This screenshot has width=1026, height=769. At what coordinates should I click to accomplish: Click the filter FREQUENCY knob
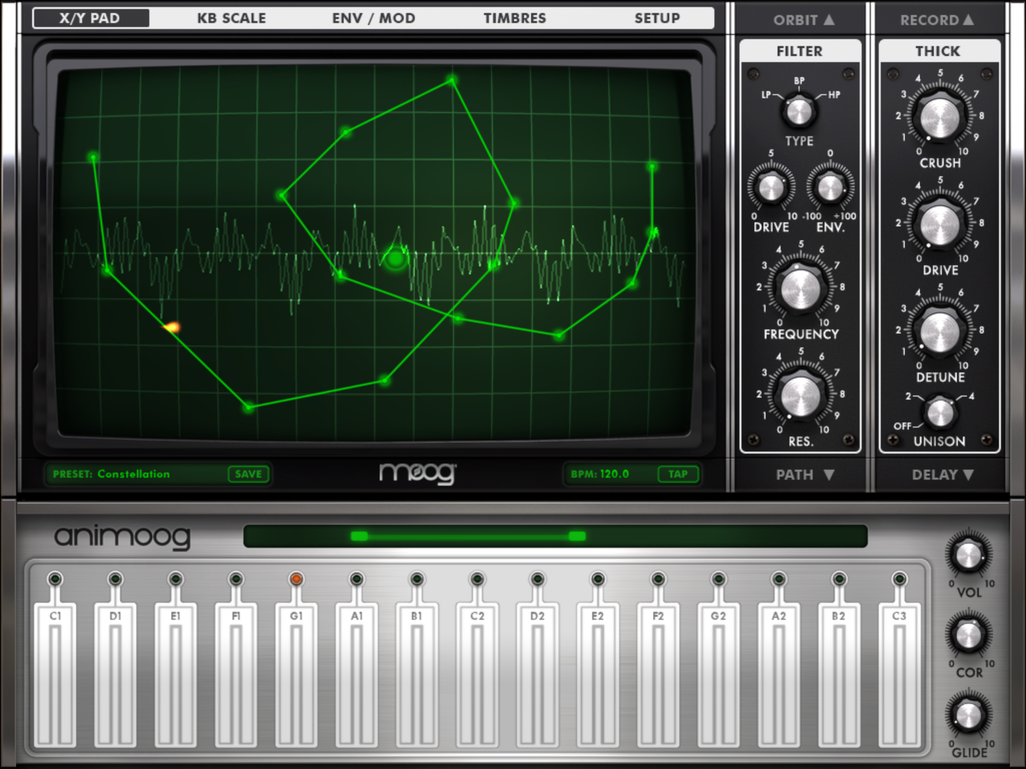800,289
